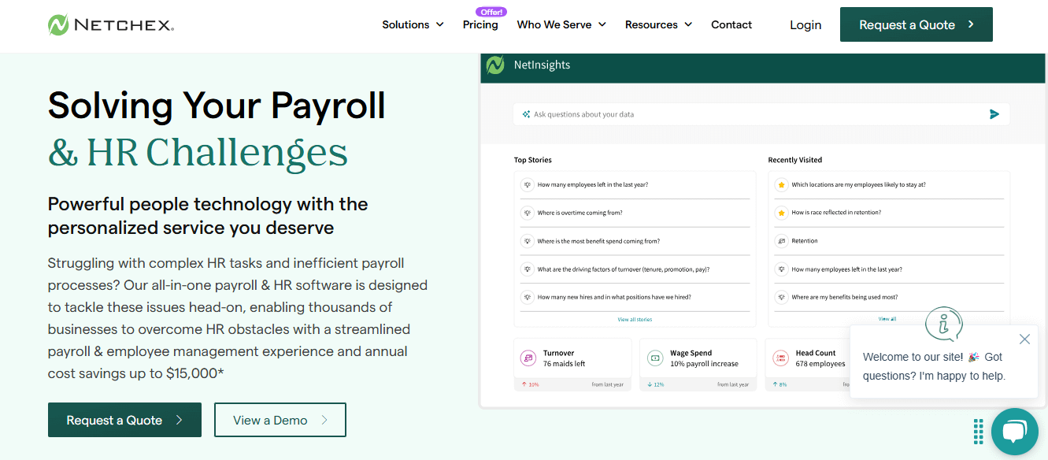This screenshot has height=460, width=1048.
Task: Click the arrow in header Request a Quote button
Action: pos(971,24)
